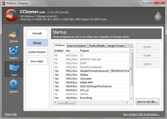Image resolution: width=167 pixels, height=119 pixels.
Task: Select the Domino entry
Action: coord(91,94)
